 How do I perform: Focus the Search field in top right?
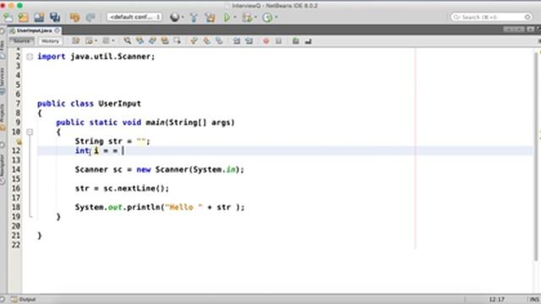pyautogui.click(x=491, y=17)
